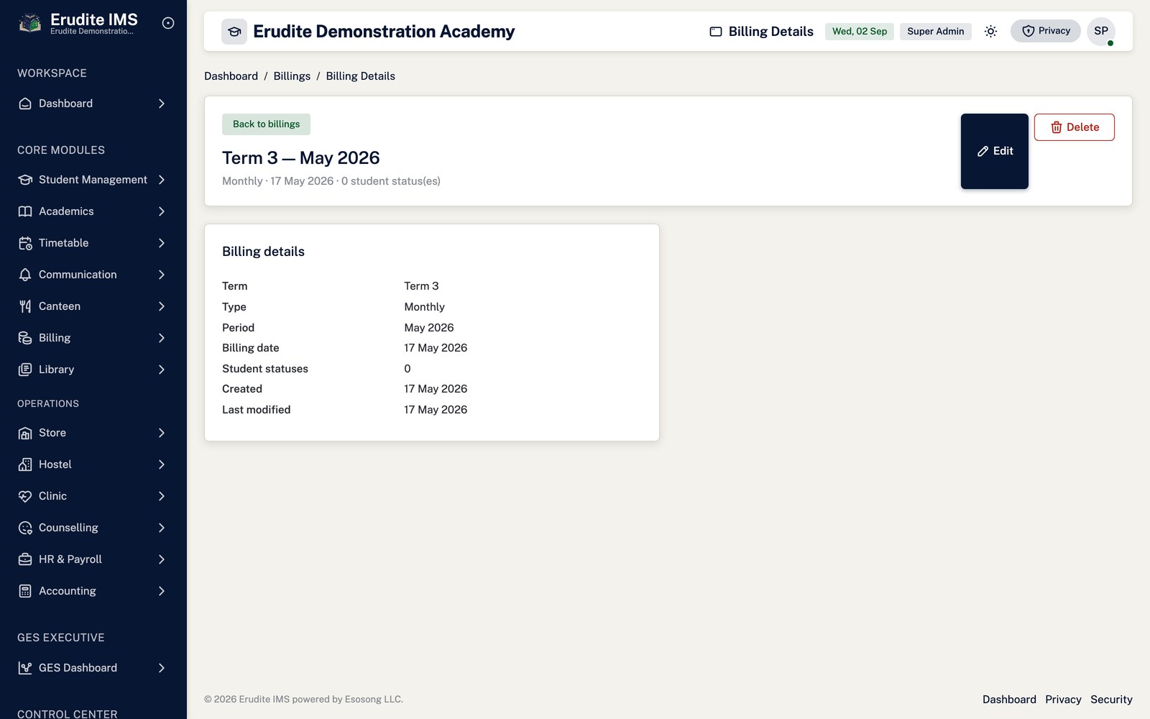Click the Super Admin role badge
Image resolution: width=1150 pixels, height=719 pixels.
coord(936,32)
